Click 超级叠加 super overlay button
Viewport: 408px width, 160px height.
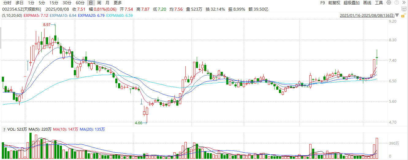click(352, 3)
